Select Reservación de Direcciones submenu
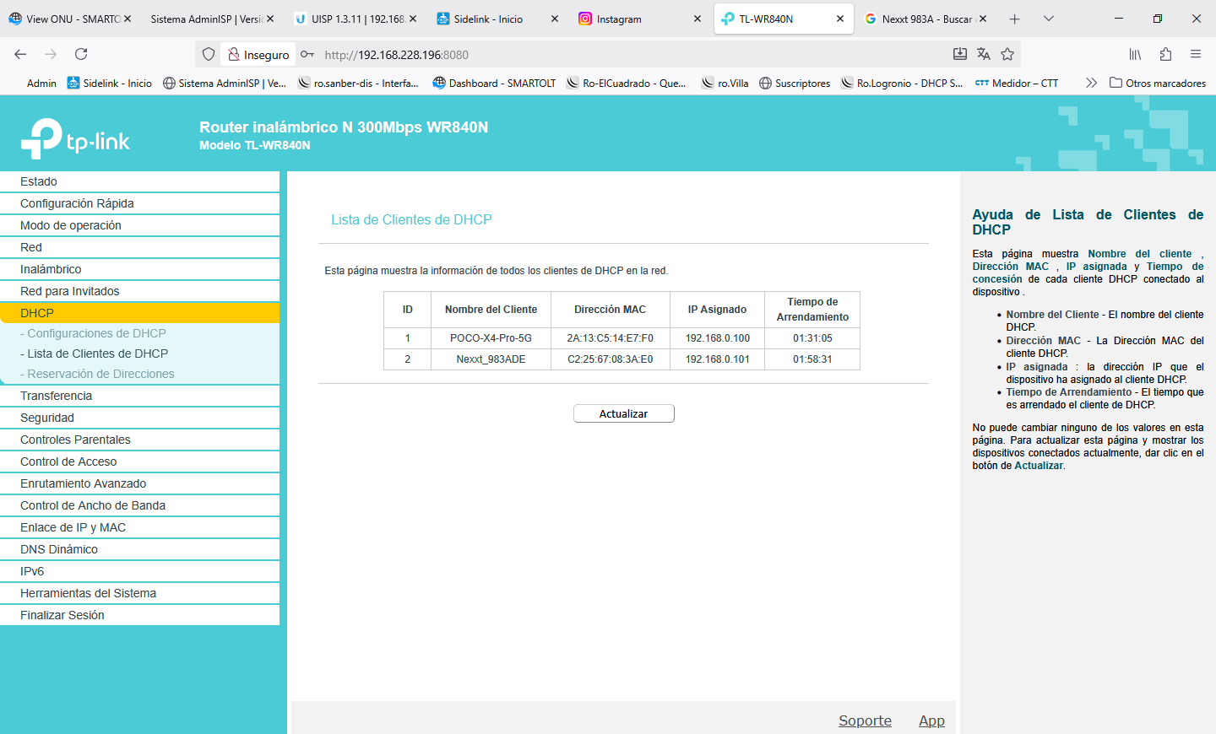The image size is (1216, 734). click(100, 374)
